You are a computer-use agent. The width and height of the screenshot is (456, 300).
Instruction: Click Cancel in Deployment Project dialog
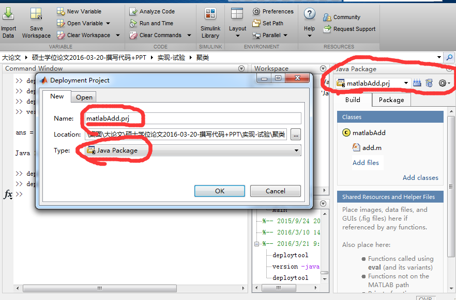(275, 191)
